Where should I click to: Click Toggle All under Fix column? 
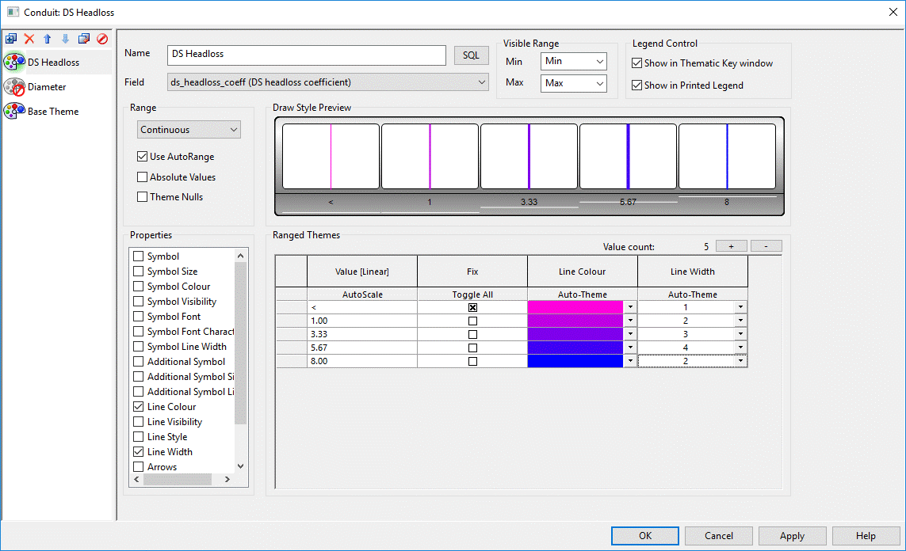[x=472, y=294]
